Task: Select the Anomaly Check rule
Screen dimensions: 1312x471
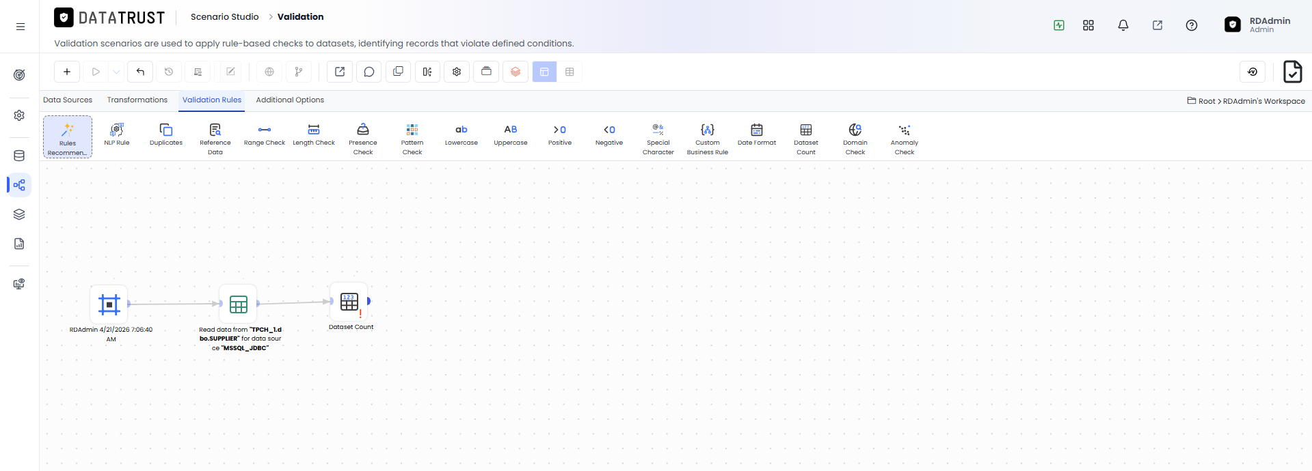Action: (905, 139)
